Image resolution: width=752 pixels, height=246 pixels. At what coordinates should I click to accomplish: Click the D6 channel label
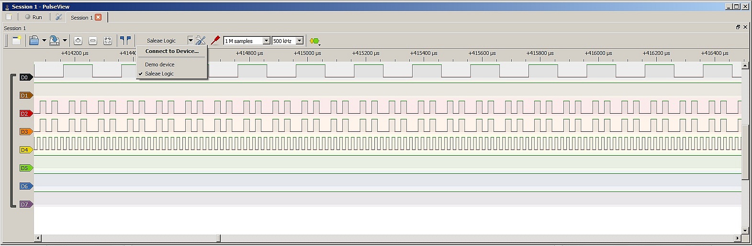26,186
